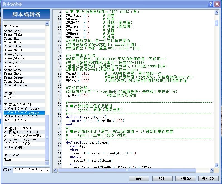Select the ▼ メイン section header
222x184 pixels.
pos(24,155)
